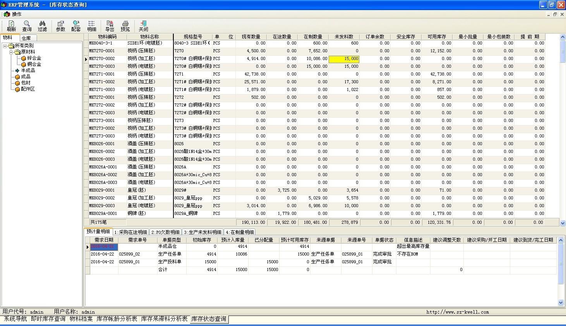The width and height of the screenshot is (566, 326).
Task: Click the 配套 toolbar icon
Action: 76,26
